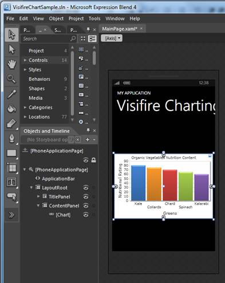Click the asset category list scrollbar
225x283 pixels.
[72, 83]
